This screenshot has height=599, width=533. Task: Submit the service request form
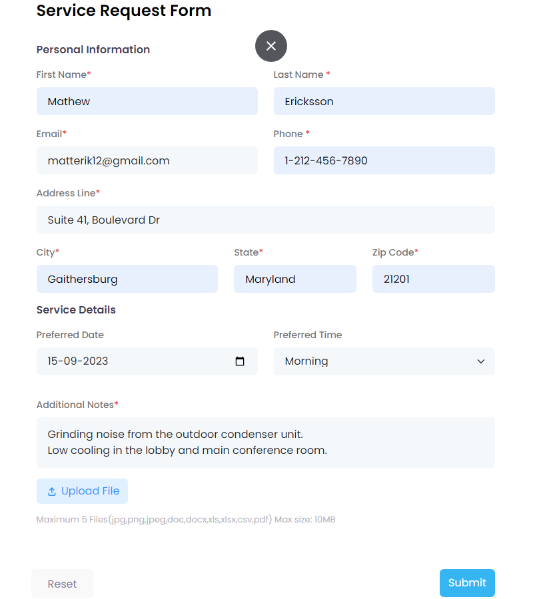pos(467,583)
